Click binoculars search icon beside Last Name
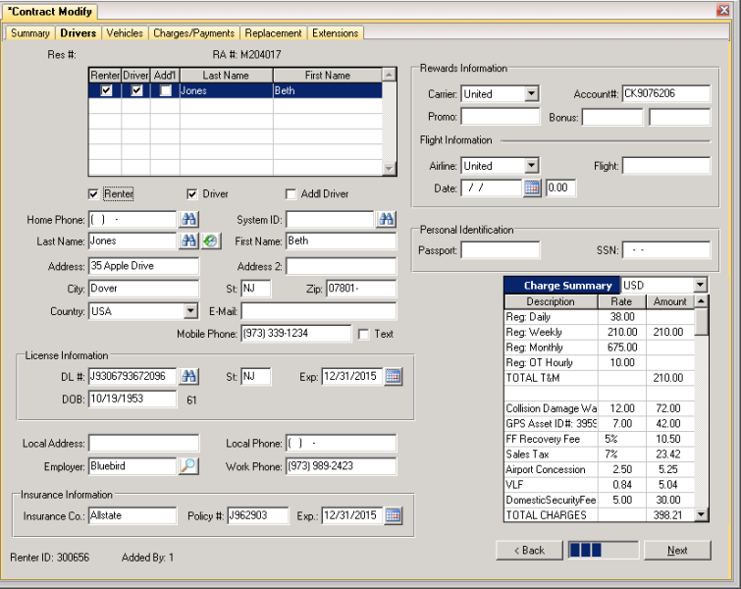741x589 pixels. coord(189,241)
